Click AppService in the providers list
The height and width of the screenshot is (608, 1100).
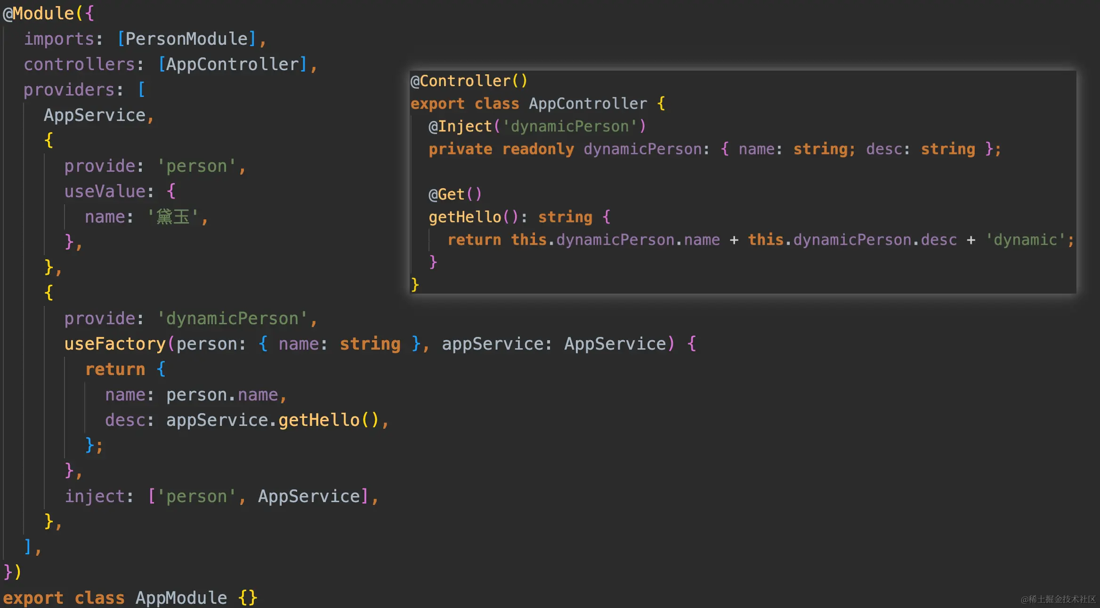coord(94,115)
